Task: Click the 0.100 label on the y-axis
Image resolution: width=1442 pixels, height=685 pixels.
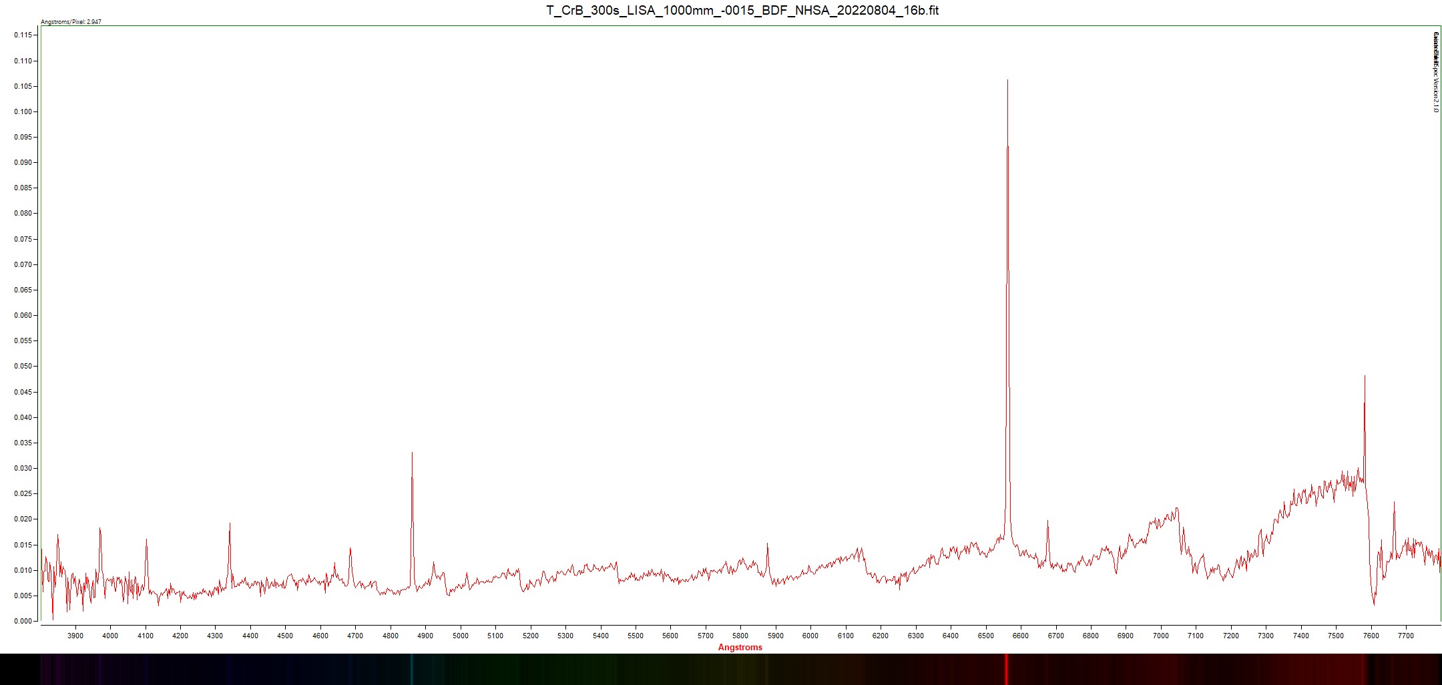Action: tap(23, 111)
